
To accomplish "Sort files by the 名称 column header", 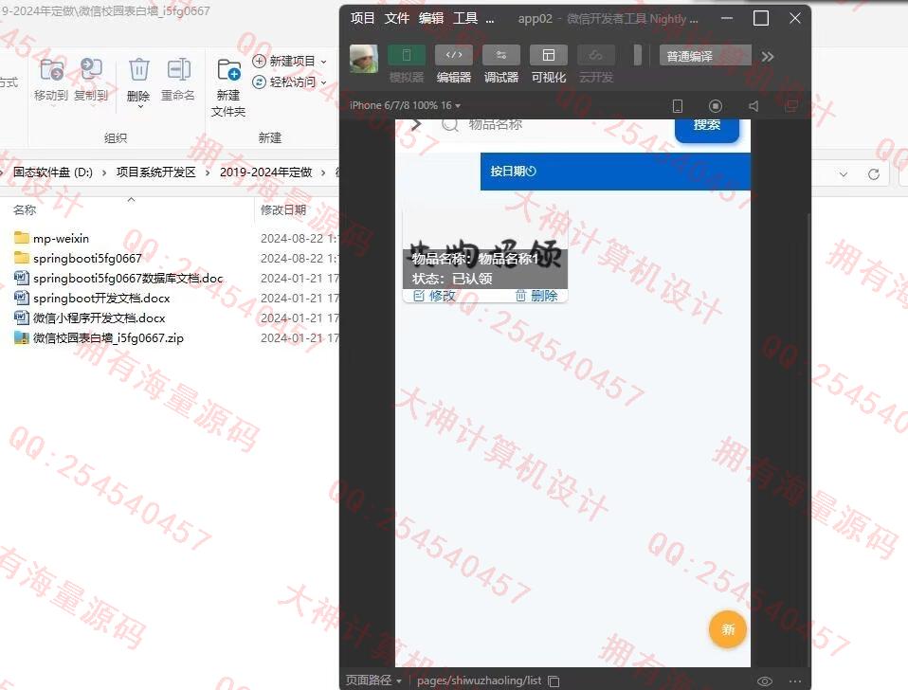I will pyautogui.click(x=25, y=210).
